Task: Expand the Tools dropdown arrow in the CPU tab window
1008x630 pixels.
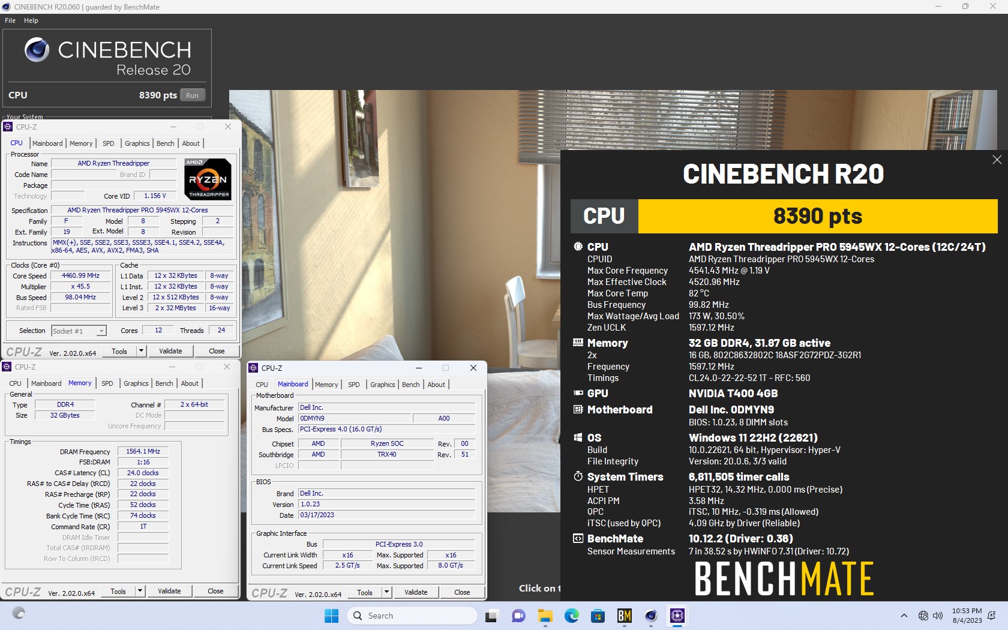Action: coord(141,351)
